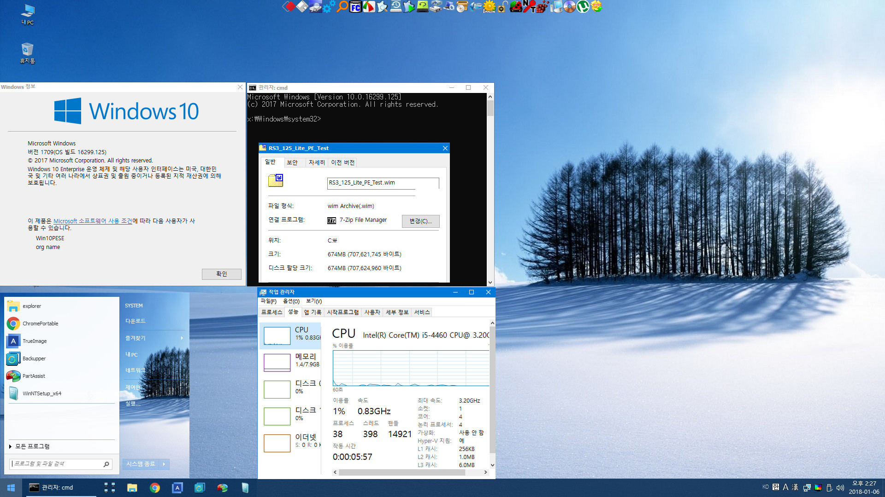Click the blue gears icon in the top dock
The width and height of the screenshot is (885, 497).
click(x=329, y=7)
